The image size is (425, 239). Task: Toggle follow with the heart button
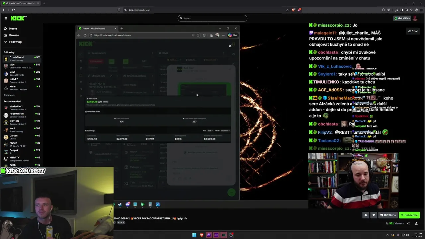click(374, 215)
